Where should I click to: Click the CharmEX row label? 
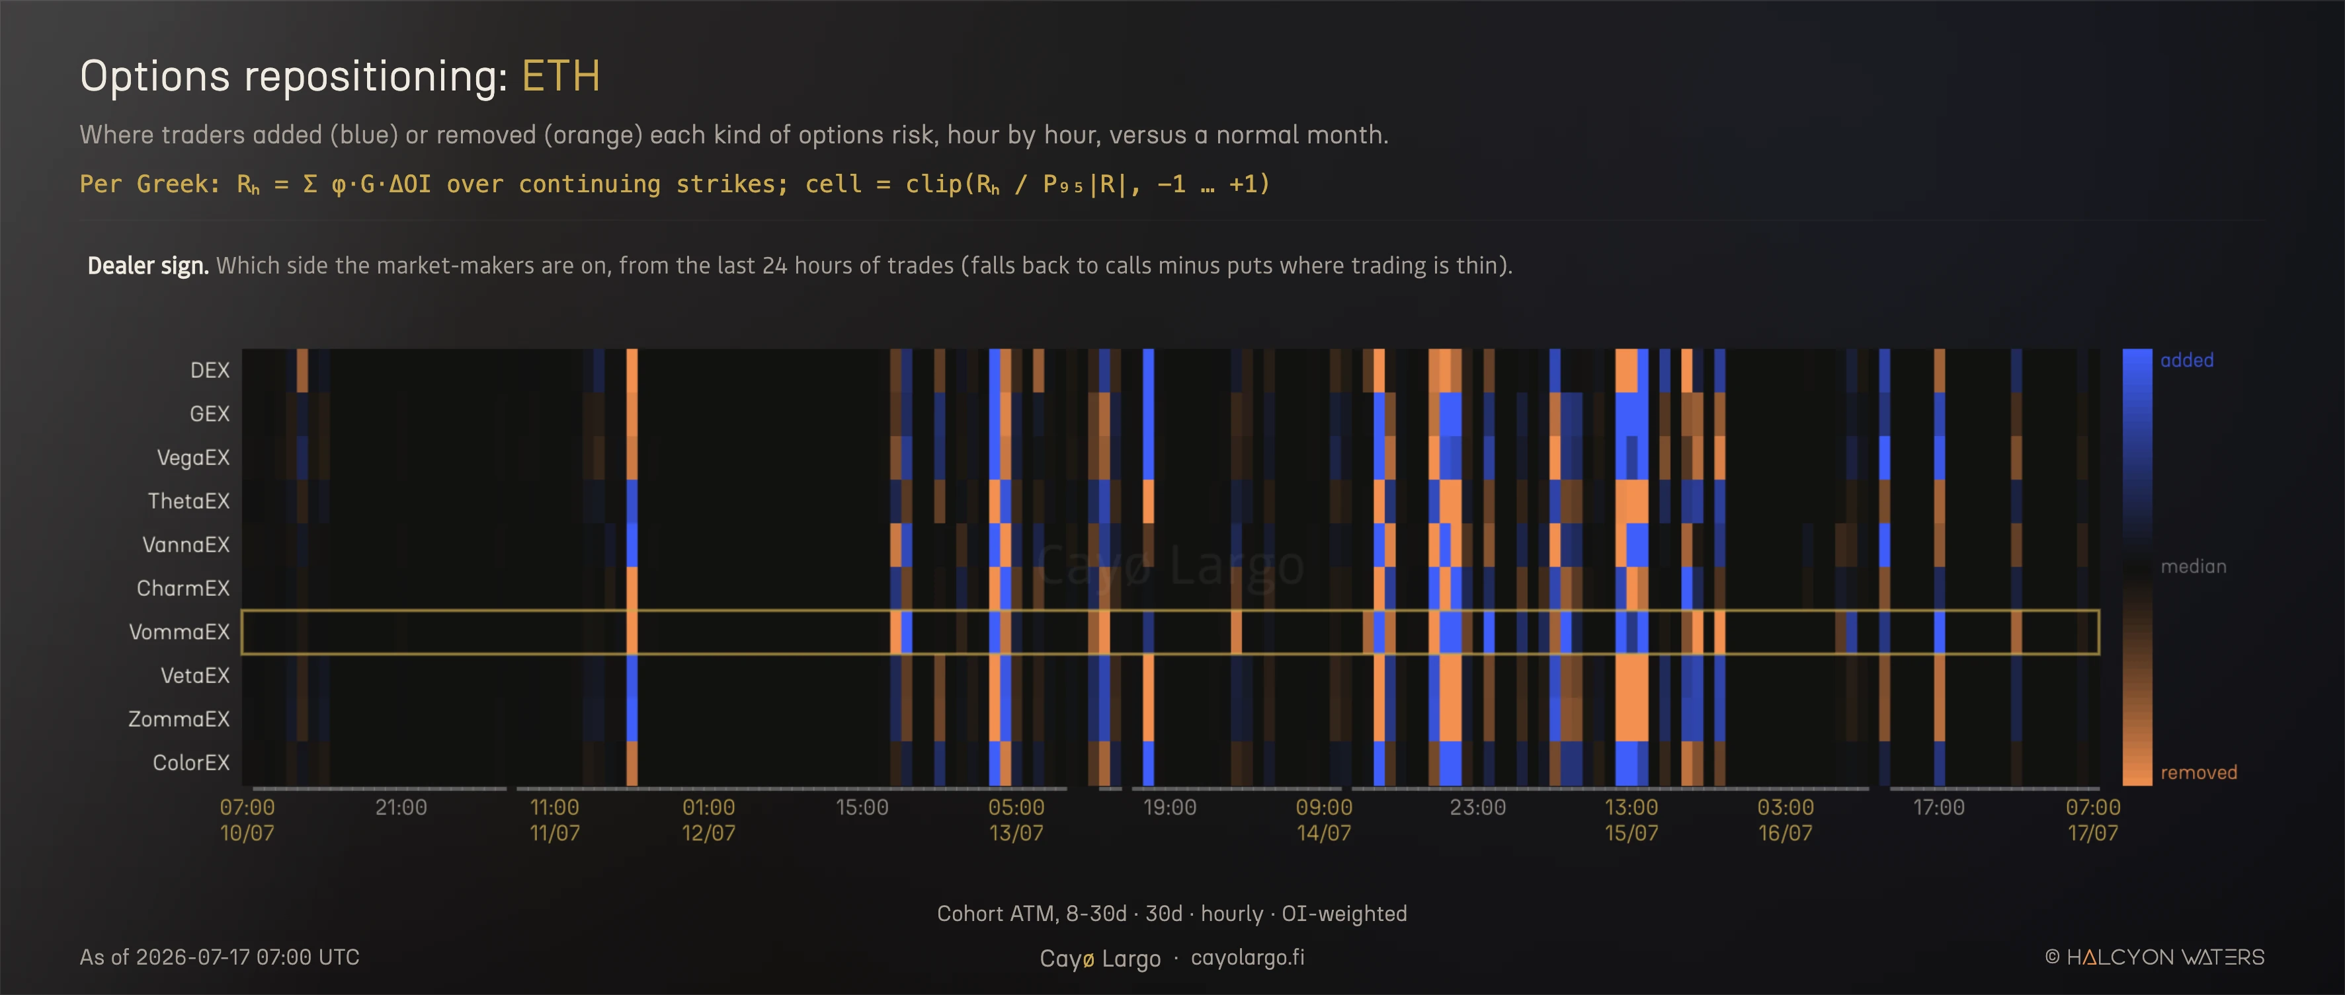coord(183,589)
